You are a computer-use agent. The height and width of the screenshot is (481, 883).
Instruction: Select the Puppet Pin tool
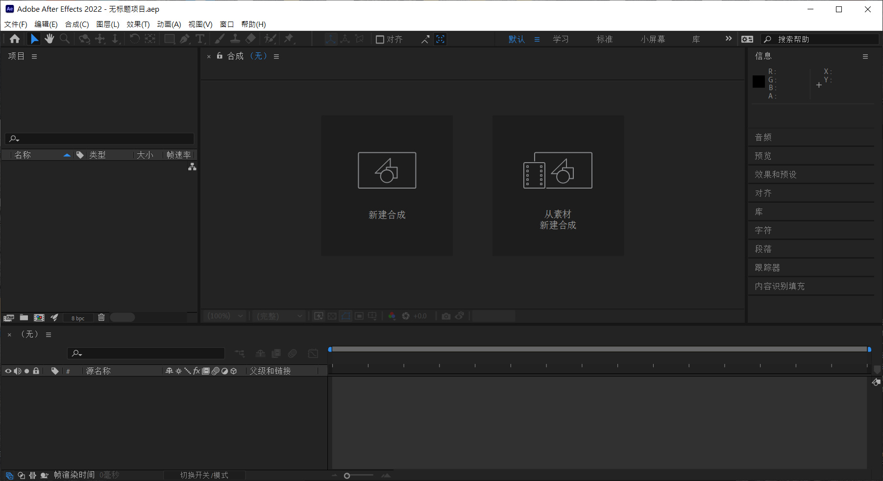[289, 39]
